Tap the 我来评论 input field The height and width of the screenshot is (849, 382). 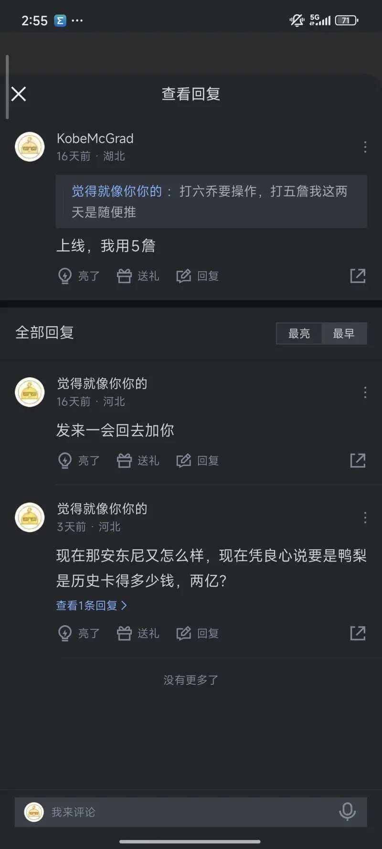191,812
